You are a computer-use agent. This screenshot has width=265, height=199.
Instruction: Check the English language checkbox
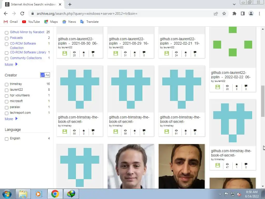6,139
